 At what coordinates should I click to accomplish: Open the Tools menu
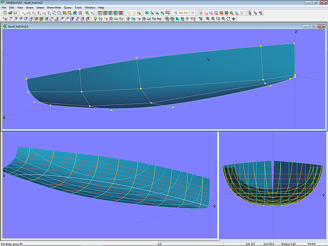point(78,7)
